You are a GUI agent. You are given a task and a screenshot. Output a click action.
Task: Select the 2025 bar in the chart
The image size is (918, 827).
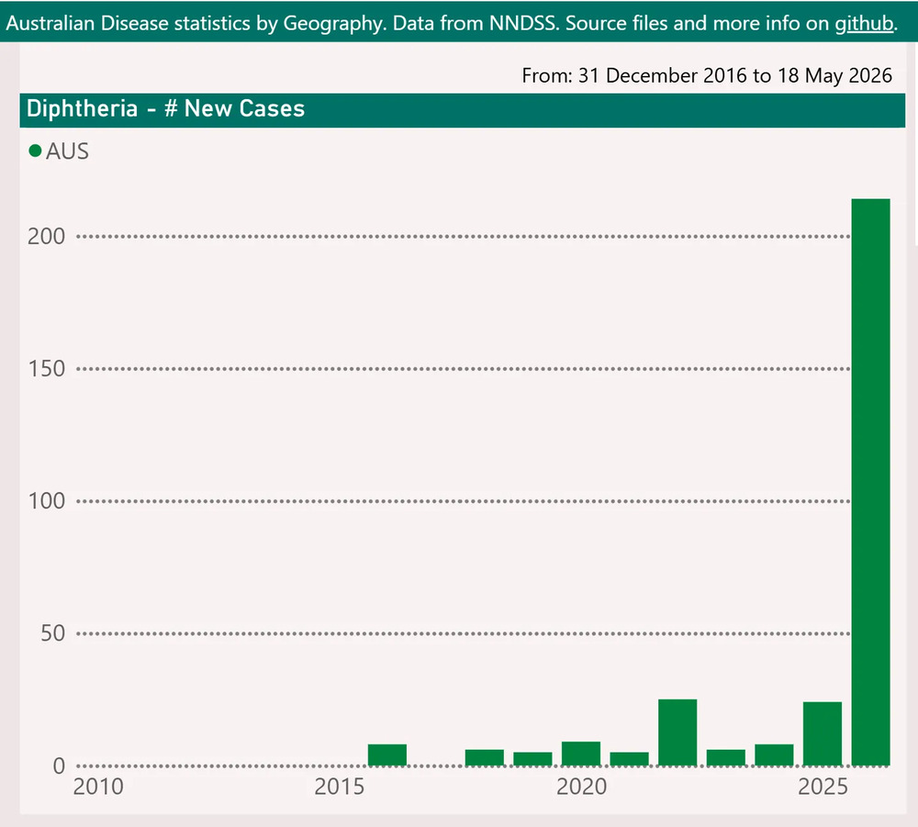click(x=823, y=733)
